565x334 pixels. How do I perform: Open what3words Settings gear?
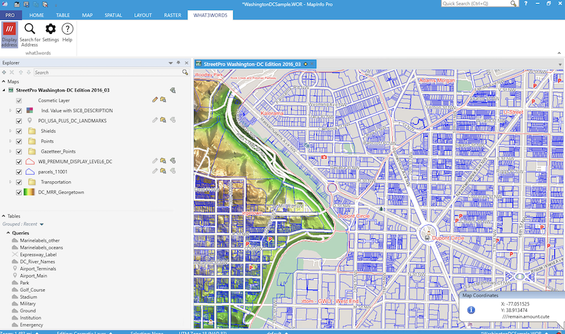point(51,35)
